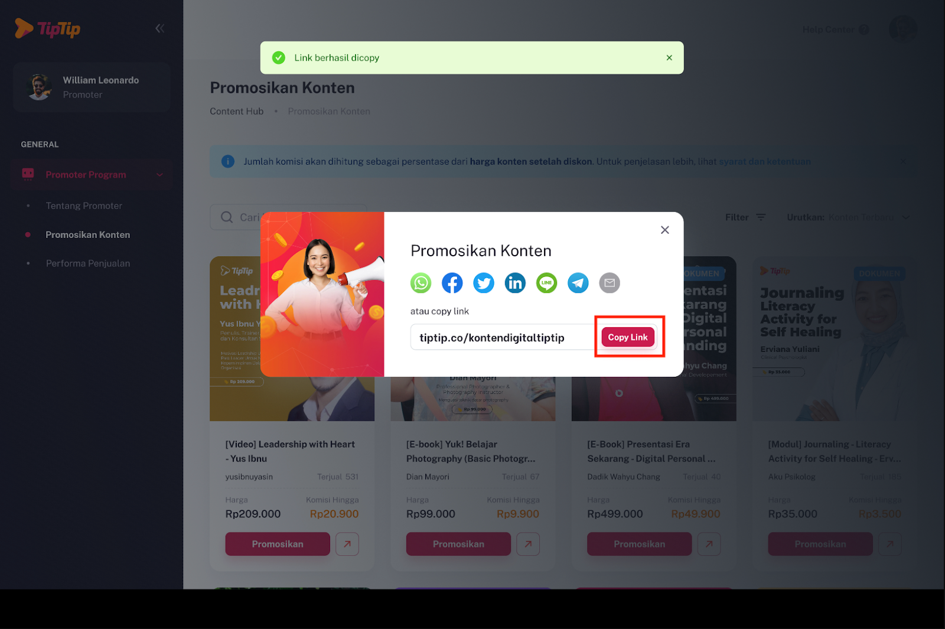Image resolution: width=945 pixels, height=629 pixels.
Task: Go to Content Hub breadcrumb
Action: coord(237,111)
